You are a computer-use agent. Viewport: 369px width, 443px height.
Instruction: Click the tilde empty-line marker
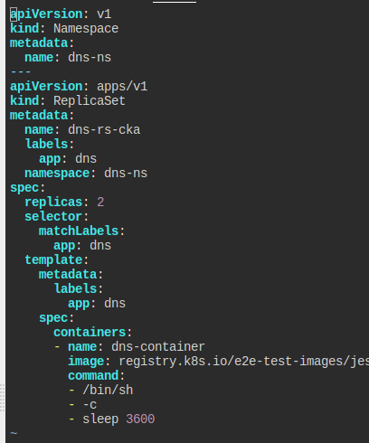point(14,433)
